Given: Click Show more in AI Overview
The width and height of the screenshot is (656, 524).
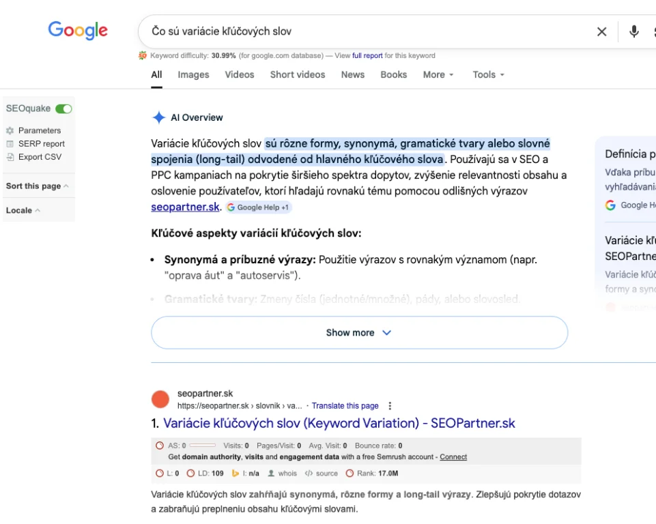Looking at the screenshot, I should 359,333.
